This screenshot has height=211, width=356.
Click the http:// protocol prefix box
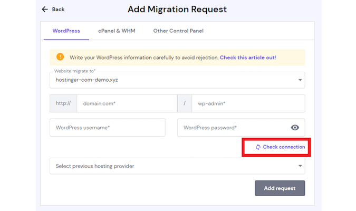point(63,103)
